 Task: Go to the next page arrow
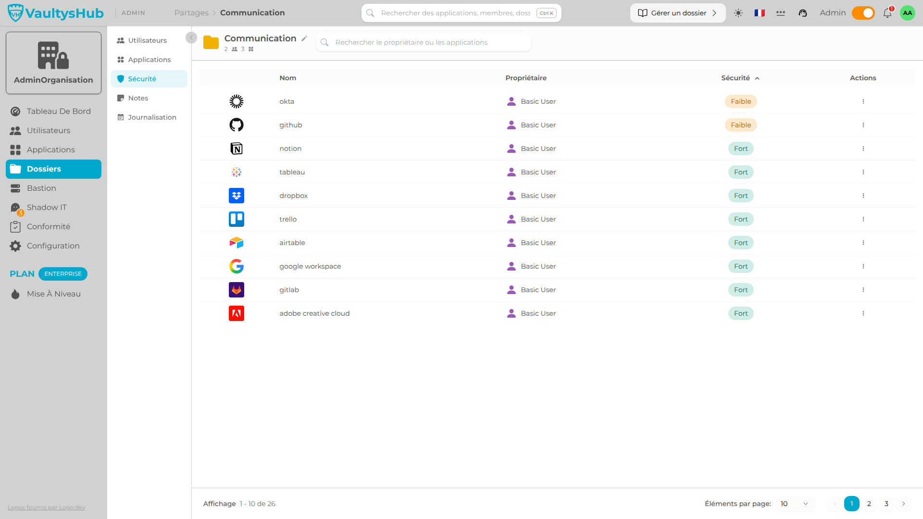[x=904, y=504]
